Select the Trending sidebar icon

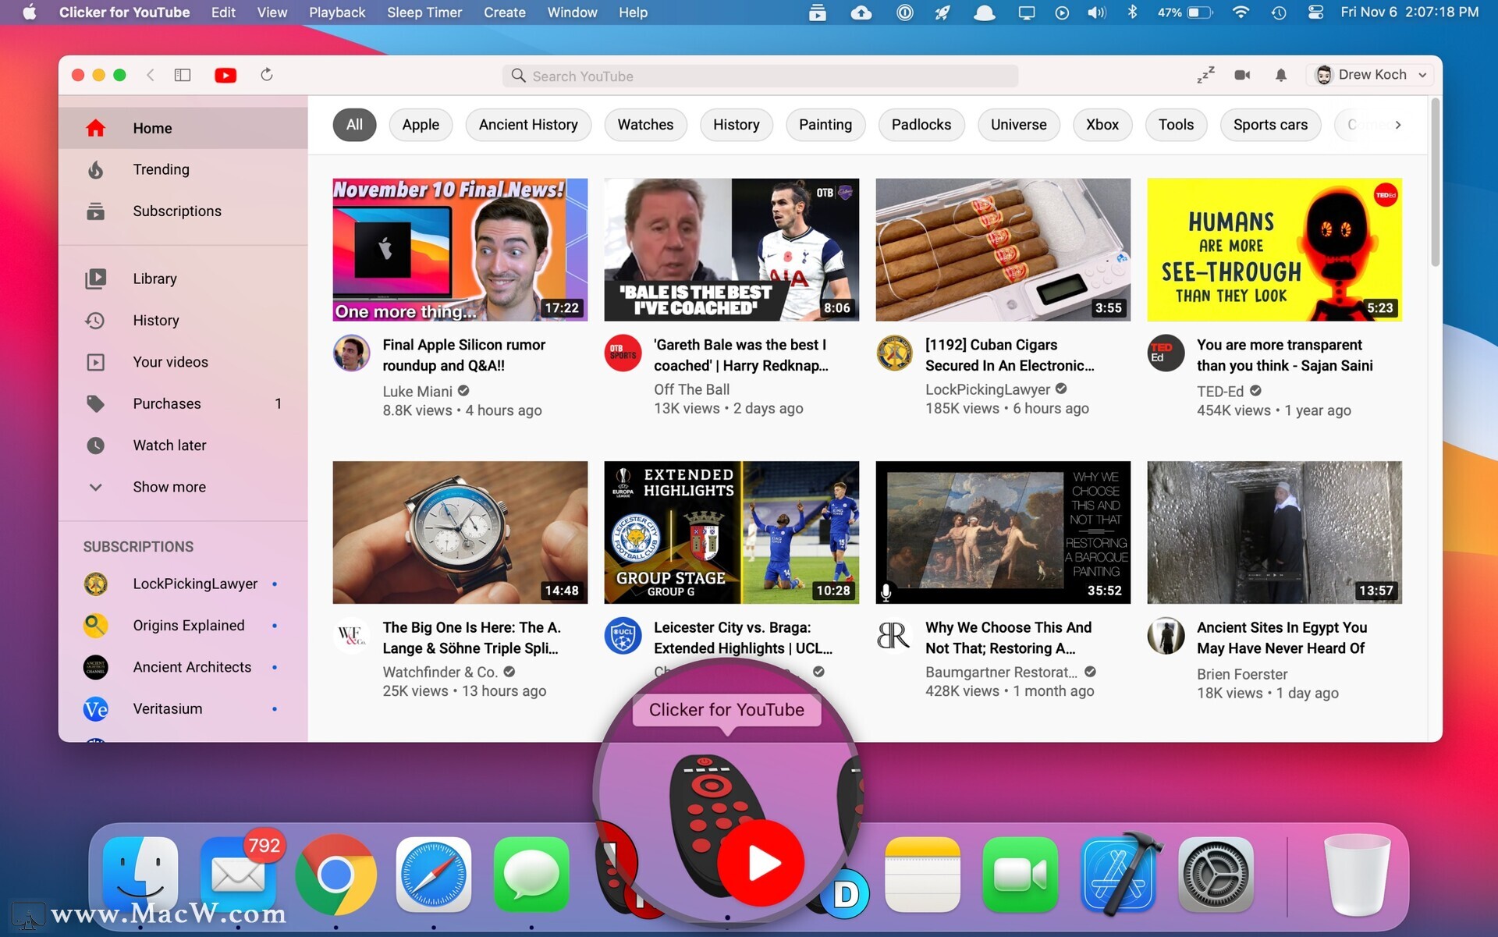[x=95, y=169]
